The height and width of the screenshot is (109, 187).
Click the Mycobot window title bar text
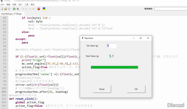[89, 38]
